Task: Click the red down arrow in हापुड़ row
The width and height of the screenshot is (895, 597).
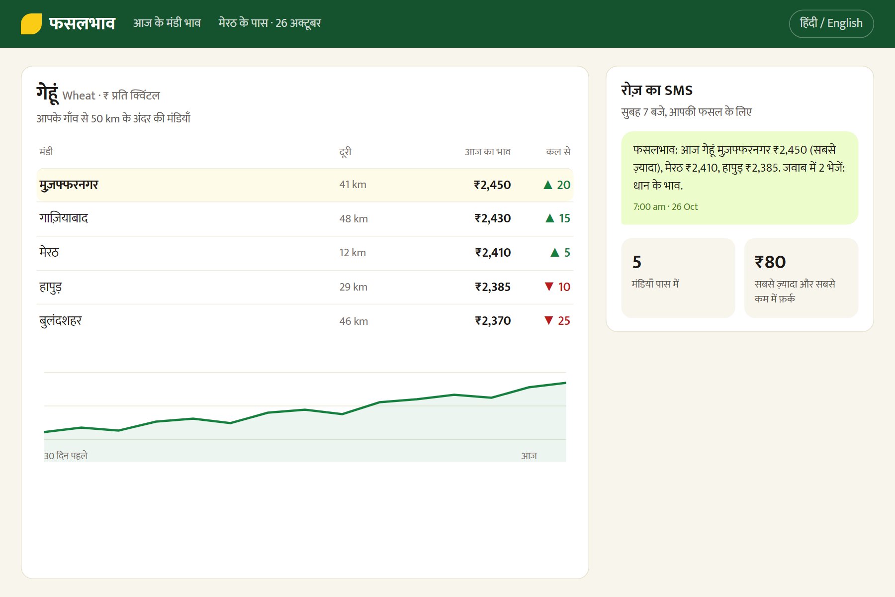Action: pyautogui.click(x=549, y=286)
